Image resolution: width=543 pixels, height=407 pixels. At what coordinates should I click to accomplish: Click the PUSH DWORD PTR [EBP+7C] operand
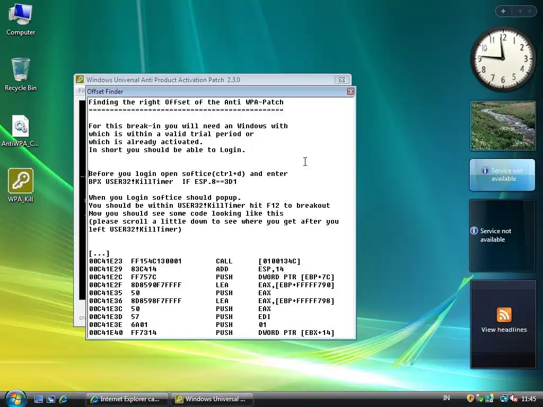(296, 277)
